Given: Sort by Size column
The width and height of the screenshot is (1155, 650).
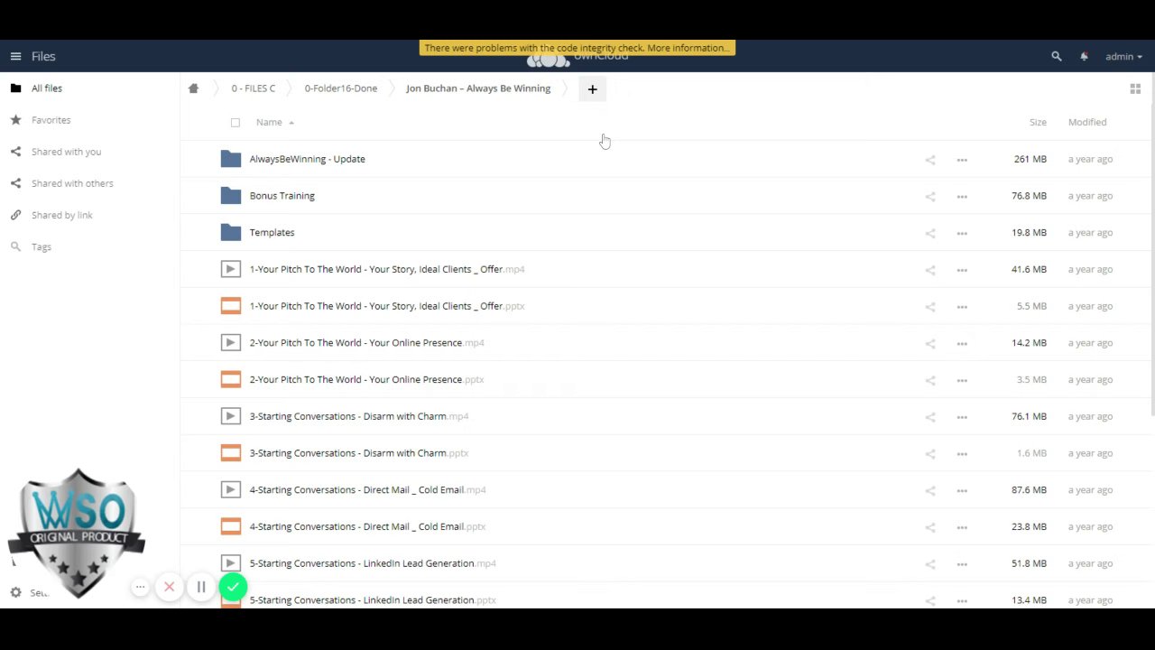Looking at the screenshot, I should tap(1038, 122).
